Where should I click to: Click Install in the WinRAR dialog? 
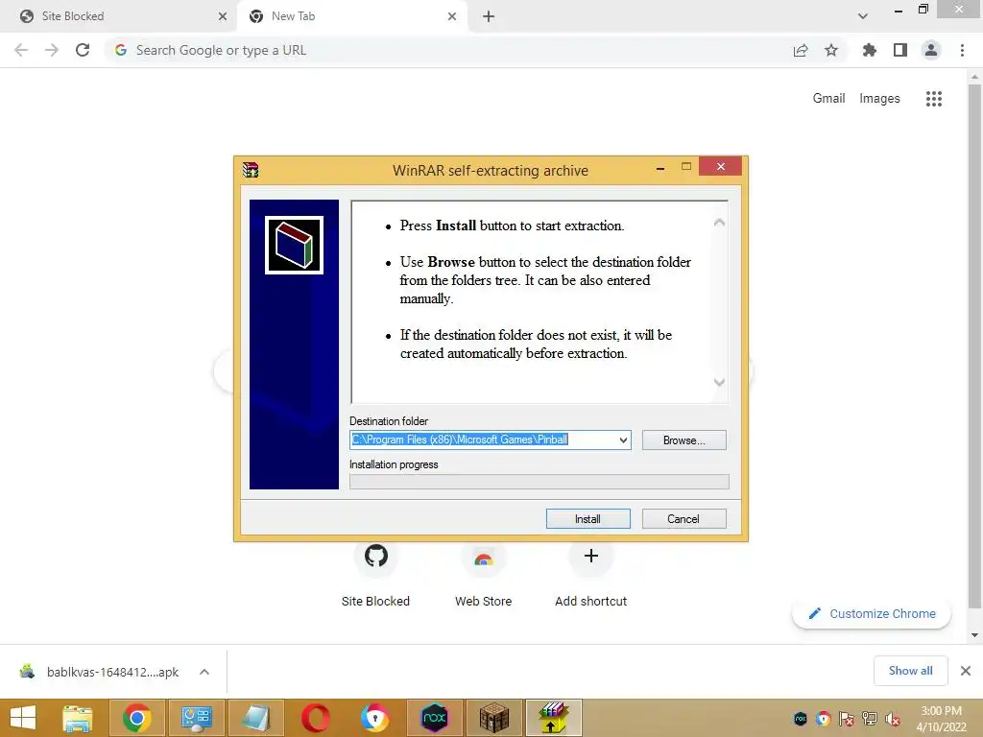[587, 519]
